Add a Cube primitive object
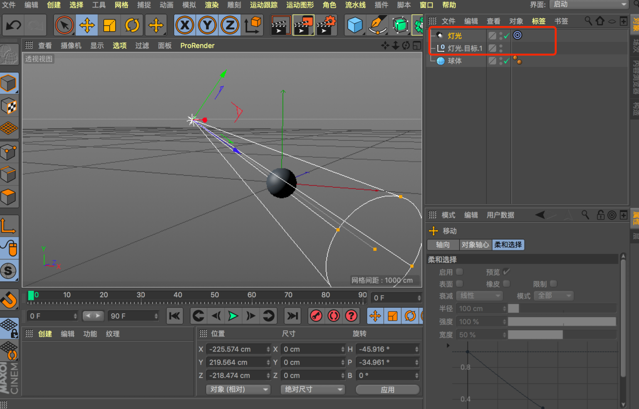The image size is (639, 409). point(355,25)
